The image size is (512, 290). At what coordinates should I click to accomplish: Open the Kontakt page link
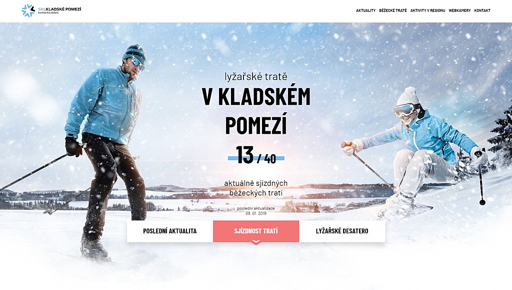pos(482,10)
